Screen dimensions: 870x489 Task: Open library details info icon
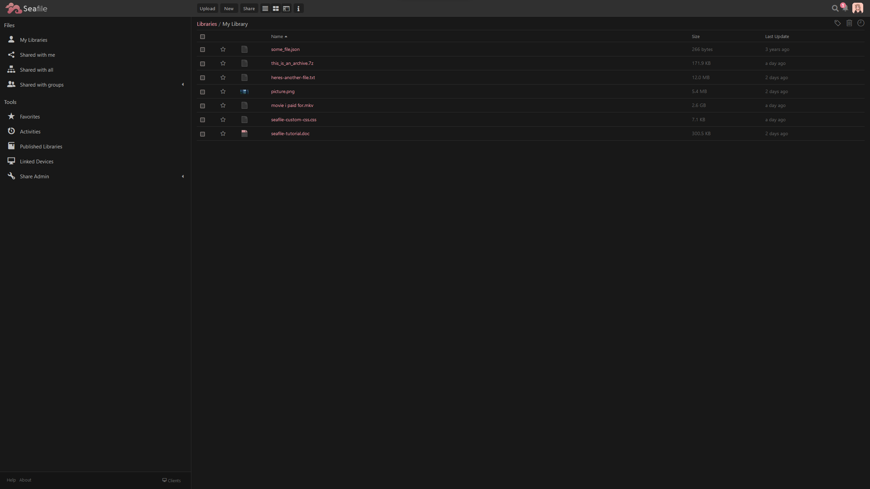tap(298, 8)
